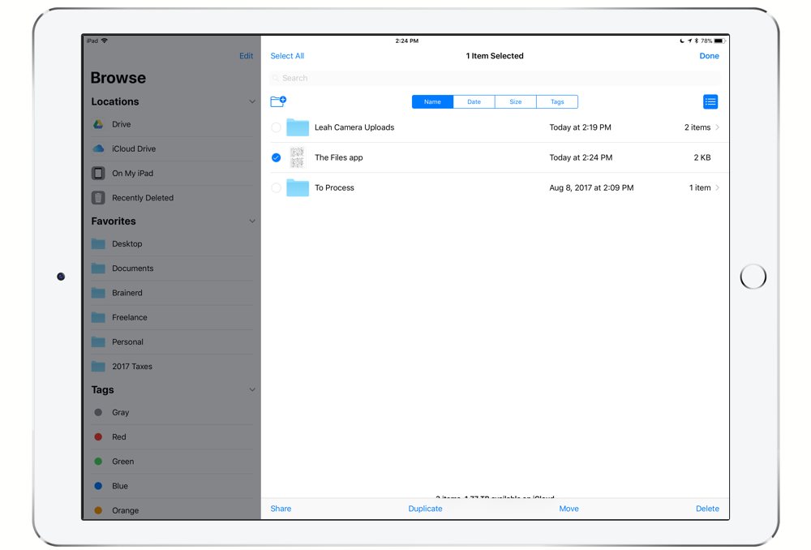Sort files by Date tab
The height and width of the screenshot is (550, 811).
[474, 102]
